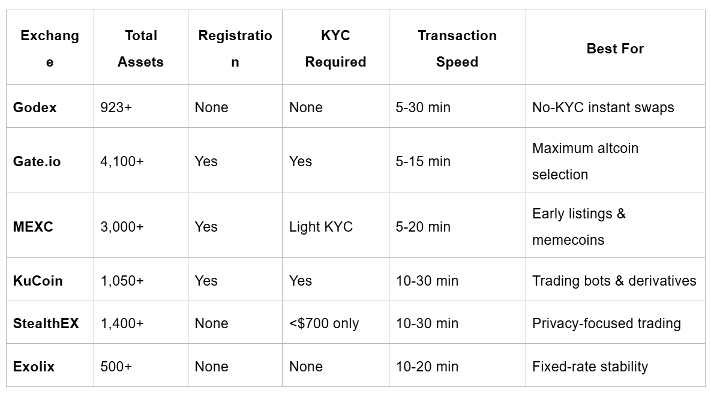Viewport: 711px width, 393px height.
Task: Select the Fixed-rate stability cell
Action: pyautogui.click(x=590, y=367)
